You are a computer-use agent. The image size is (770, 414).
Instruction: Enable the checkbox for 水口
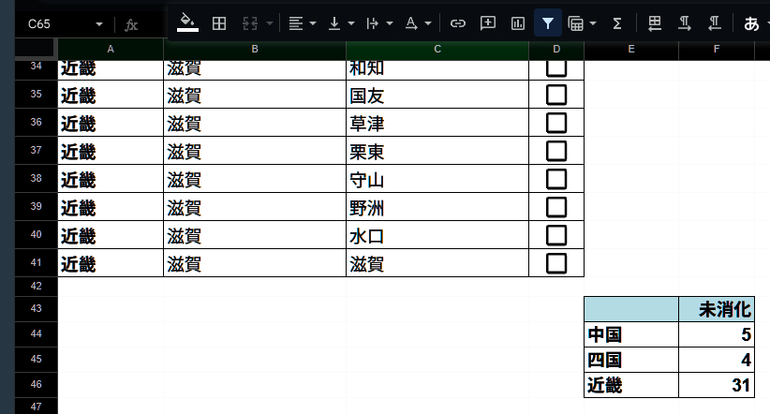[x=556, y=235]
